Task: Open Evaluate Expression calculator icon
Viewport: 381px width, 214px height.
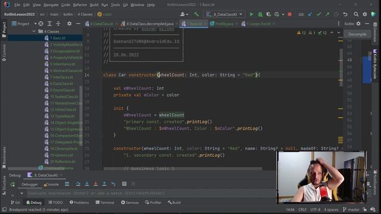Action: 124,184
